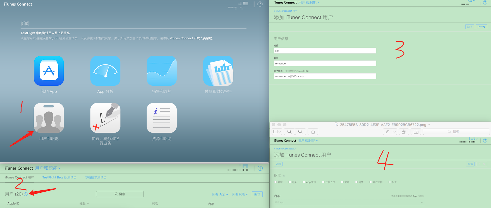The width and height of the screenshot is (491, 208).
Task: Select the highlight pen in the Preview toolbar
Action: coord(387,132)
